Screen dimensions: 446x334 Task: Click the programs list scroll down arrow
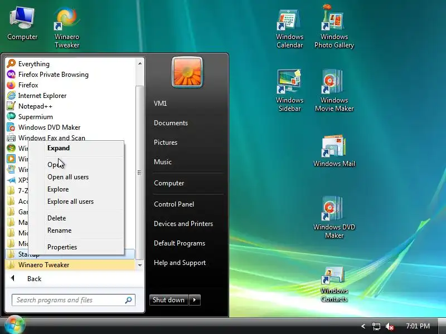pos(140,265)
